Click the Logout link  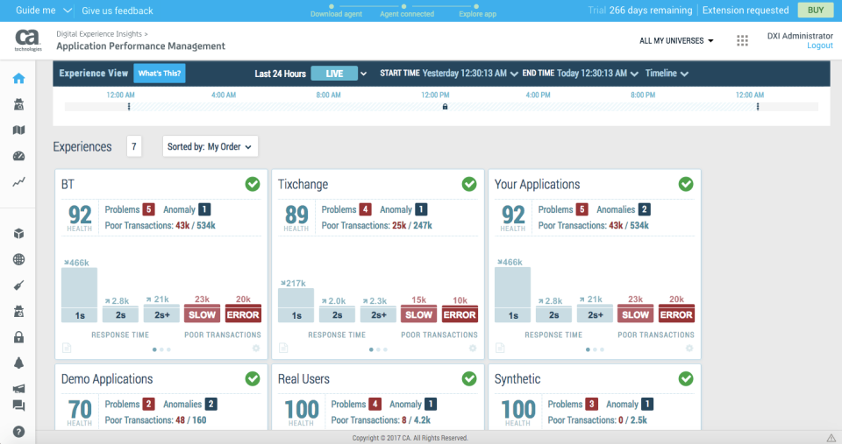[820, 46]
